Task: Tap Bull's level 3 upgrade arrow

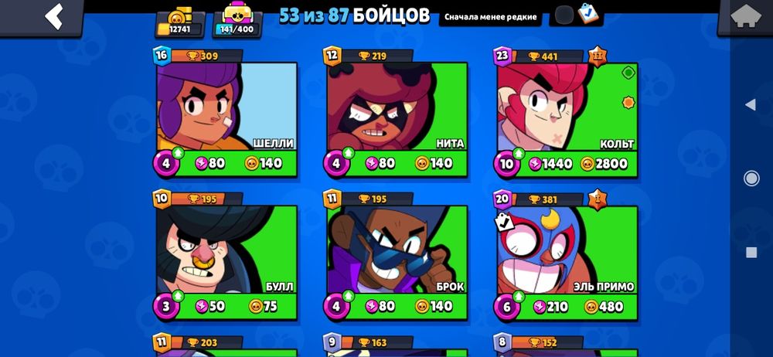Action: tap(178, 296)
